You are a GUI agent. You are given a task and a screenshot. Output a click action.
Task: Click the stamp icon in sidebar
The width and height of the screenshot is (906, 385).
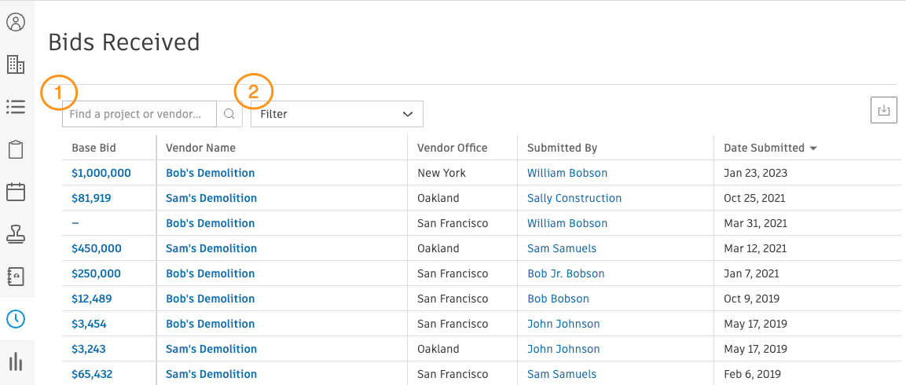16,233
